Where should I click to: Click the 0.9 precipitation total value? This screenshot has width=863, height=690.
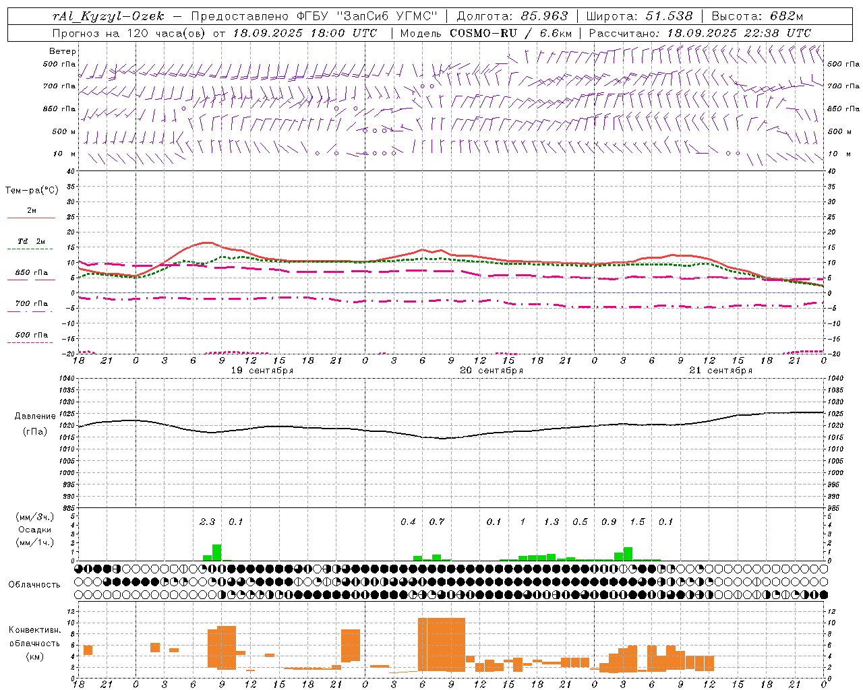(609, 522)
